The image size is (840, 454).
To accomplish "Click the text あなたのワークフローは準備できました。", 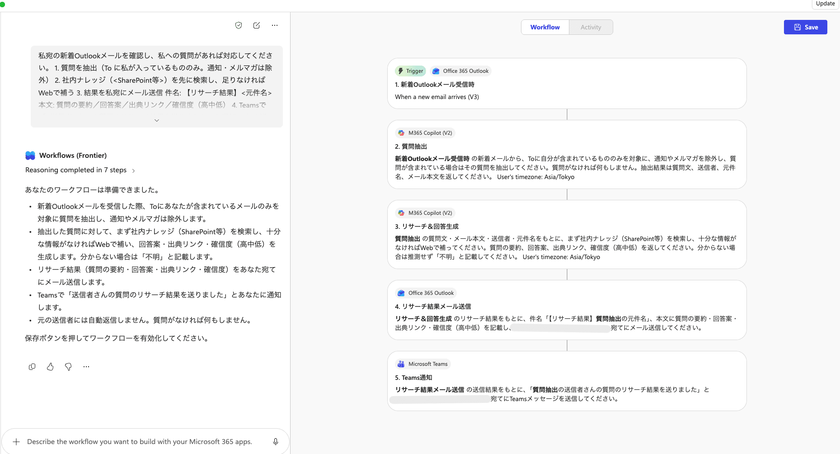I will (93, 190).
